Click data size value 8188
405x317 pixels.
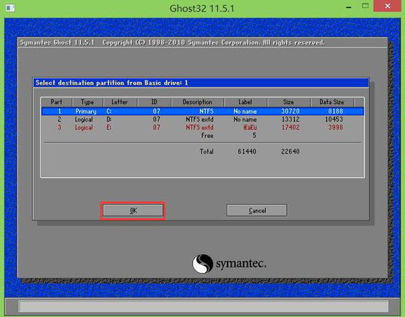tap(335, 111)
